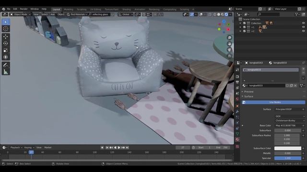307x172 pixels.
Task: Activate the Move tool
Action: click(6, 36)
